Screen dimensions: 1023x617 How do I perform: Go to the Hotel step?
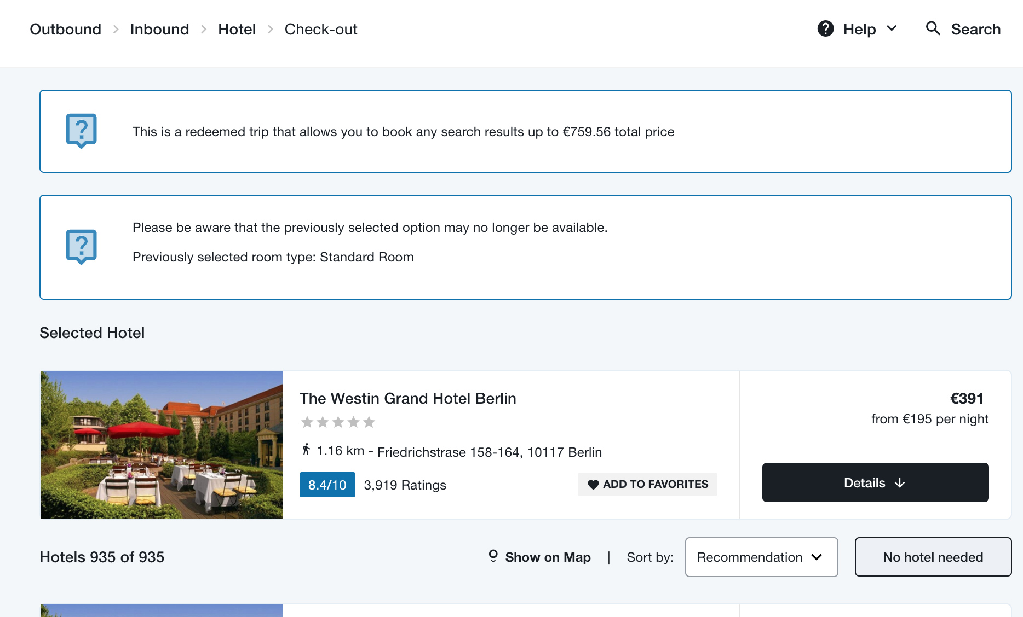(237, 29)
